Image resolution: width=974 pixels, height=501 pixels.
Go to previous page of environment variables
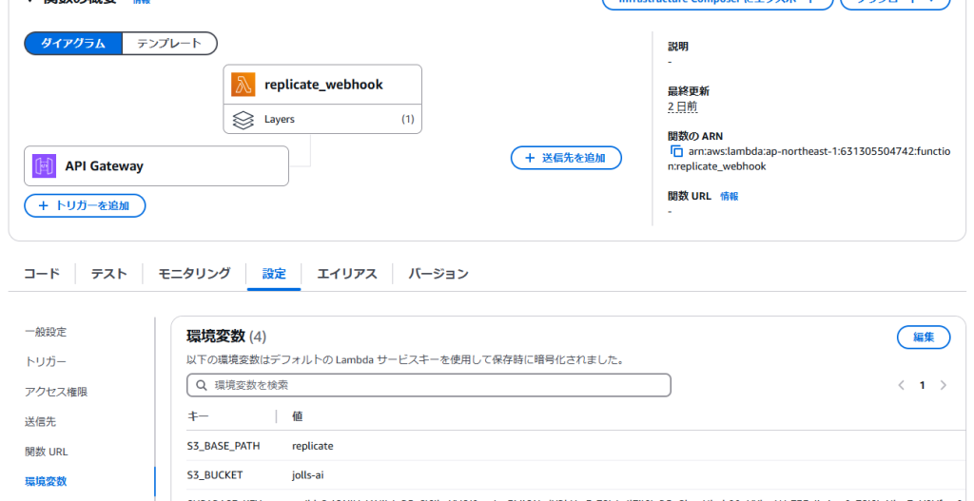pos(902,385)
